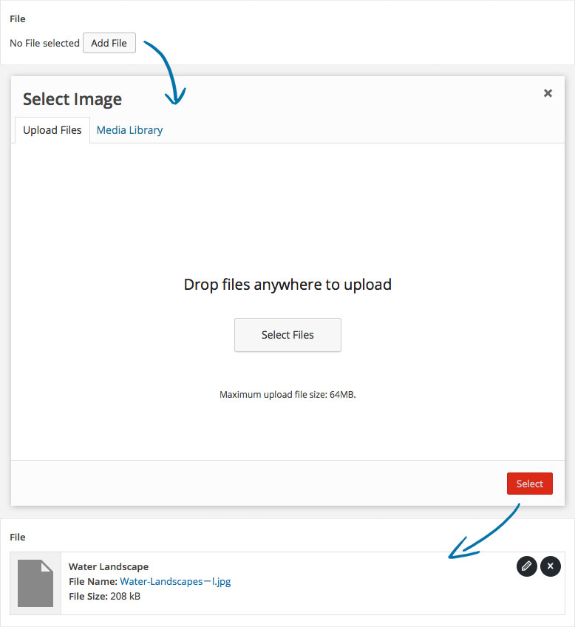
Task: Click the File label above Add File
Action: (x=18, y=18)
